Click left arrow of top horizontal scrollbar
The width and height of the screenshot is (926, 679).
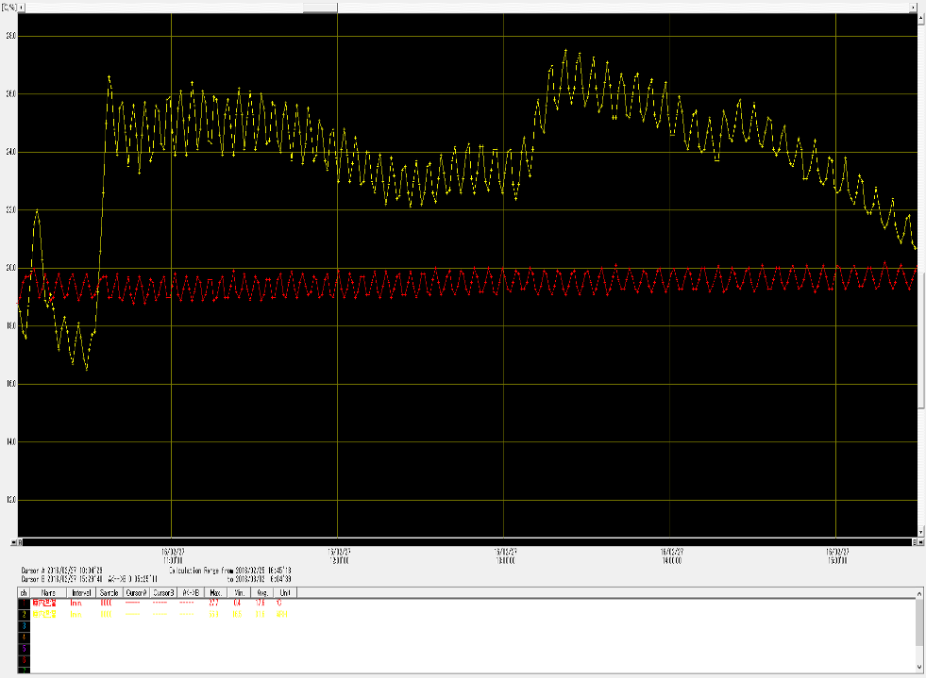coord(23,6)
